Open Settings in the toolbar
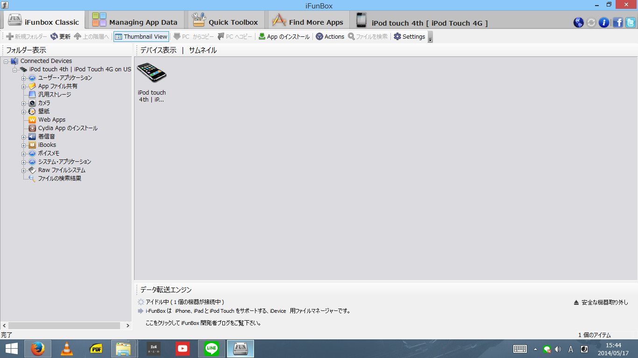The image size is (638, 358). [x=410, y=36]
